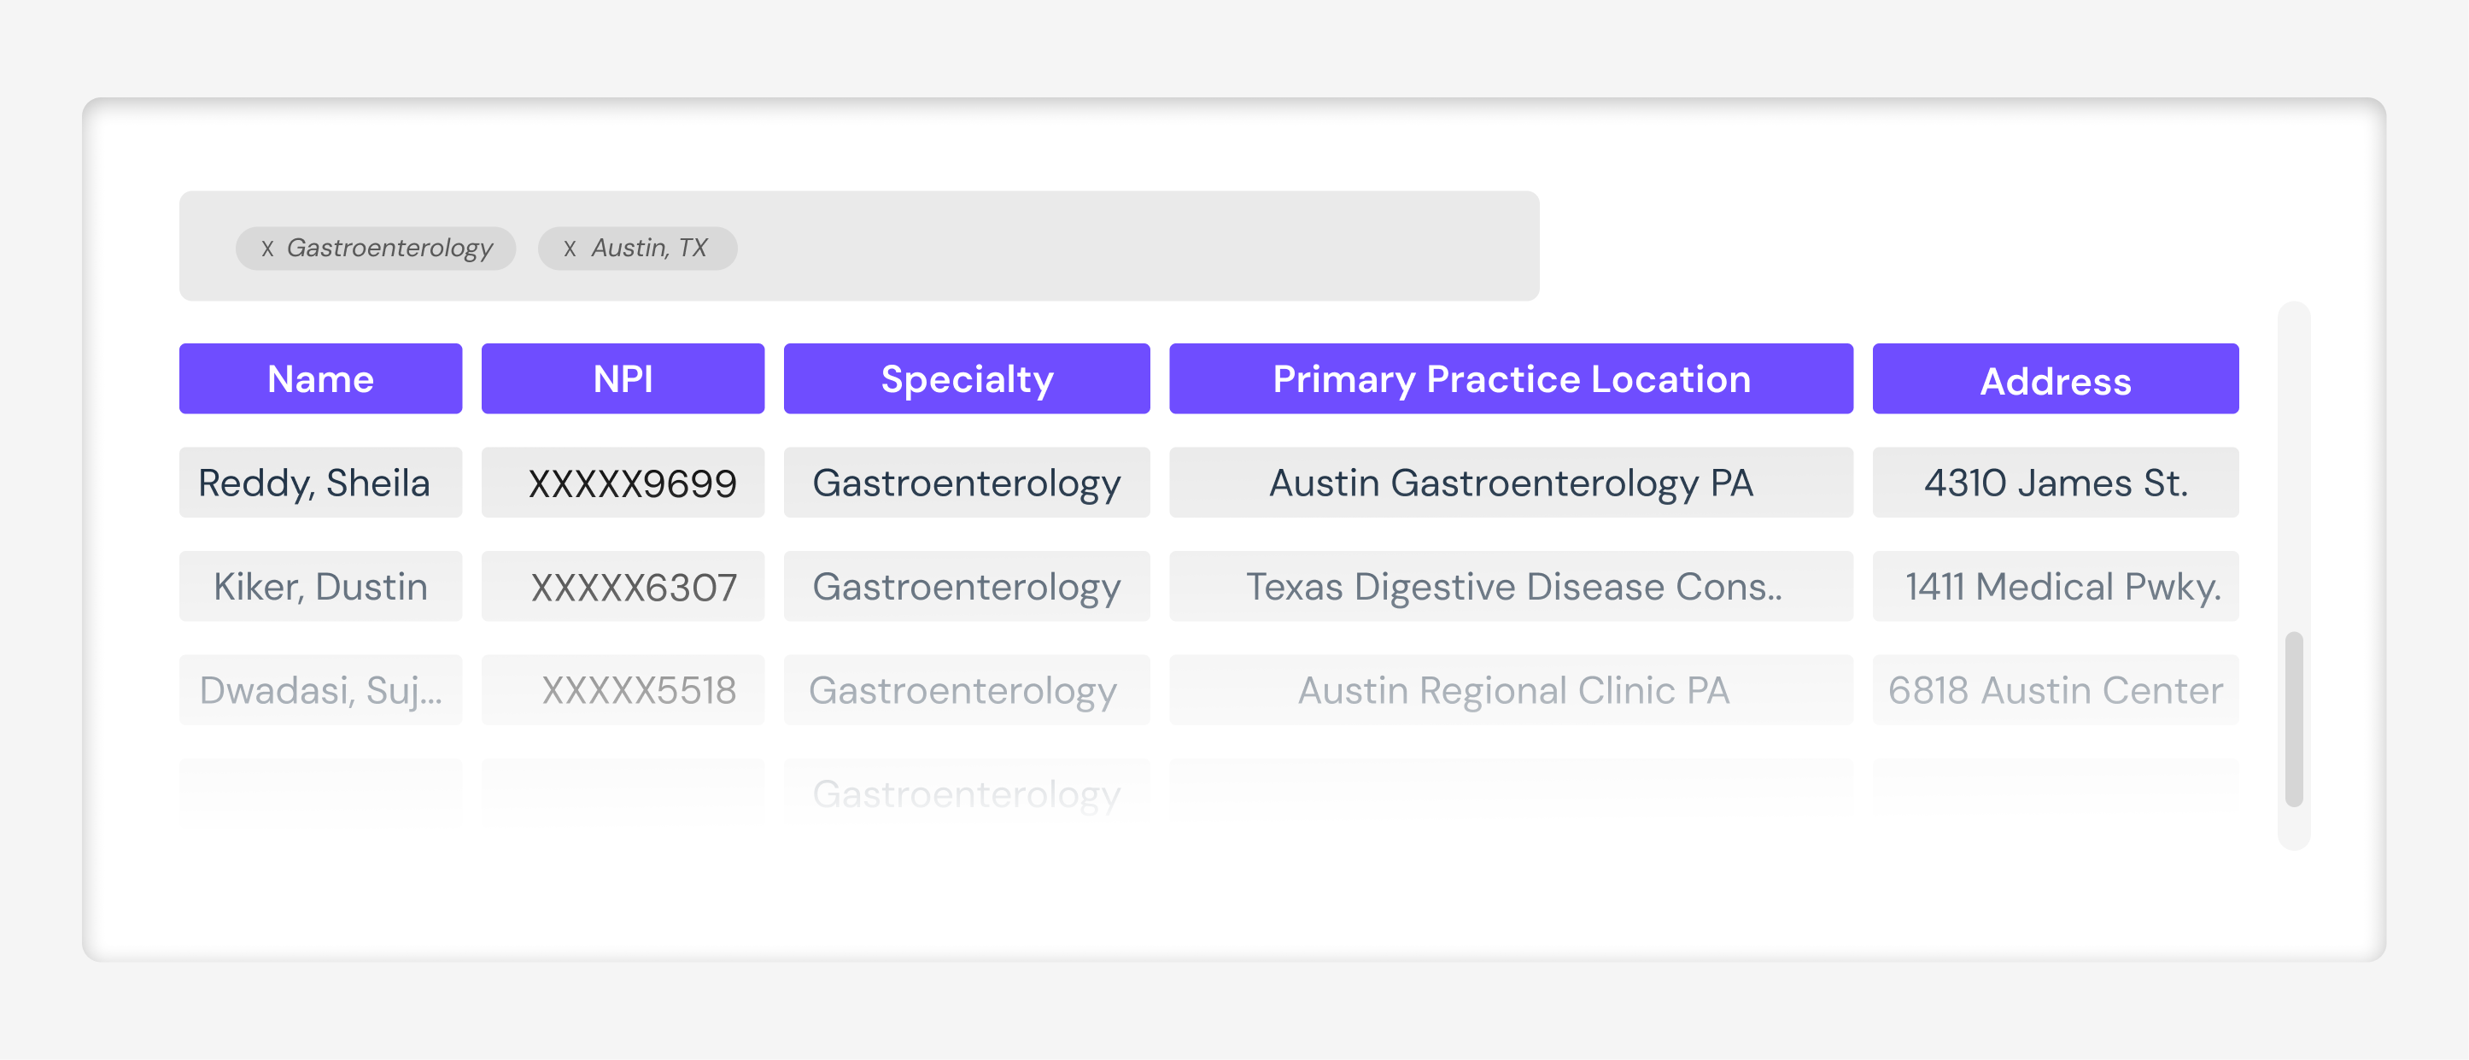Click the Address column header
The image size is (2469, 1060).
click(2055, 378)
